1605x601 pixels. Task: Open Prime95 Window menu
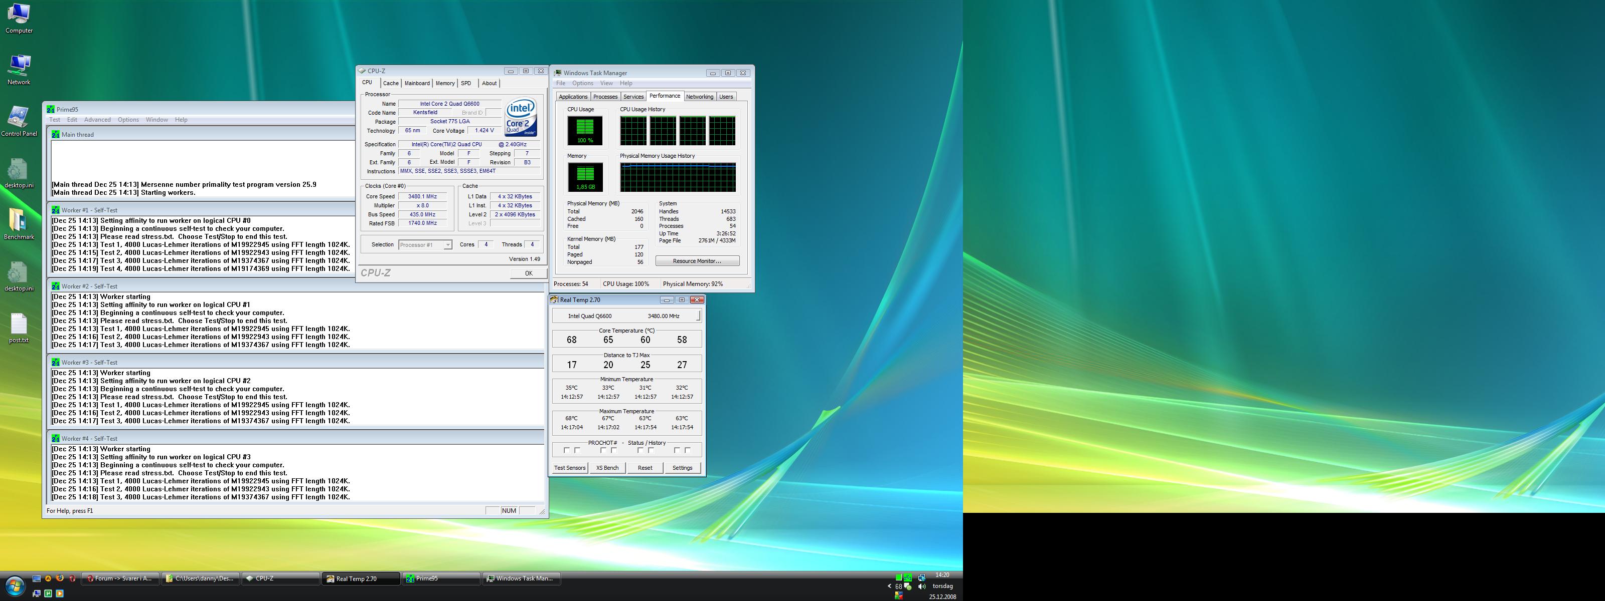click(157, 120)
